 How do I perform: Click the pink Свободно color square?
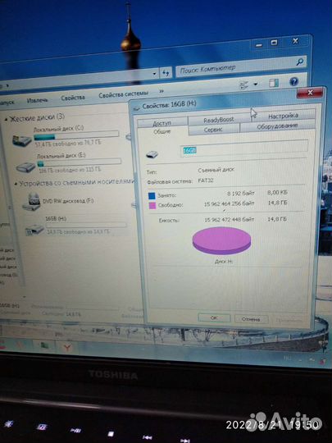[152, 205]
